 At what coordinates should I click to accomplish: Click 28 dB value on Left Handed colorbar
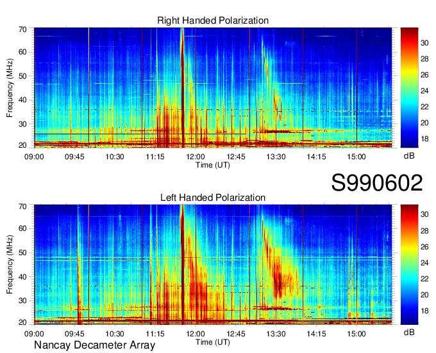[424, 231]
